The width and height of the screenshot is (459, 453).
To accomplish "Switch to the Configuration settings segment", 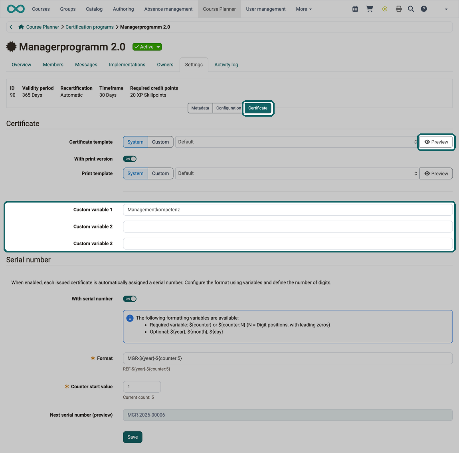I will 229,108.
